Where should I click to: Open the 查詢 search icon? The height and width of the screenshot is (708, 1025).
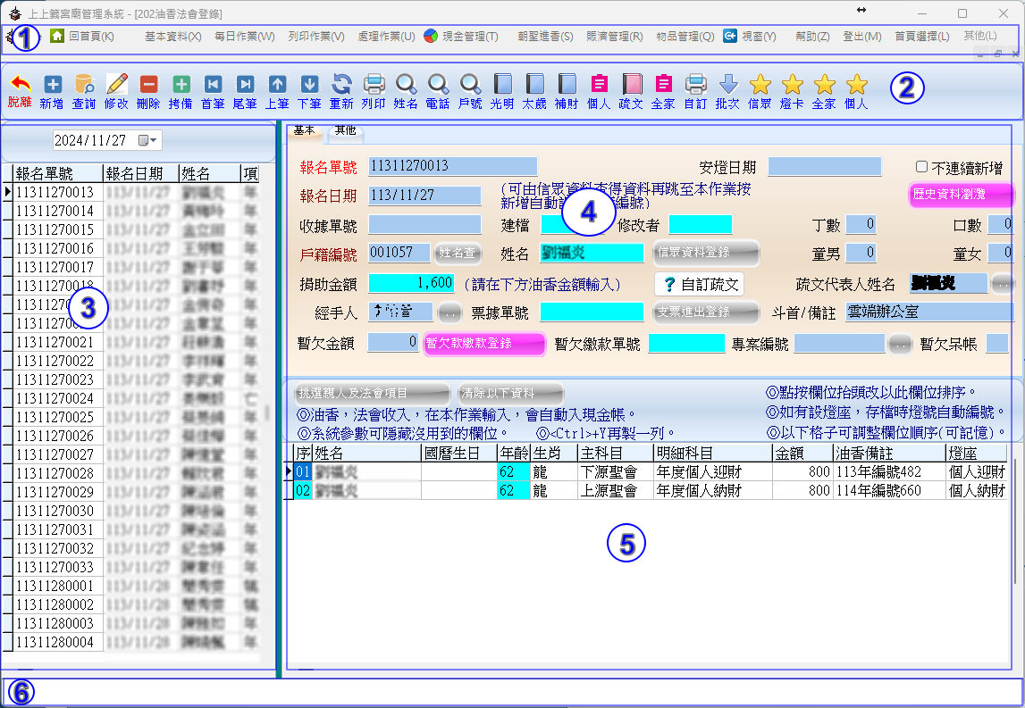tap(84, 86)
